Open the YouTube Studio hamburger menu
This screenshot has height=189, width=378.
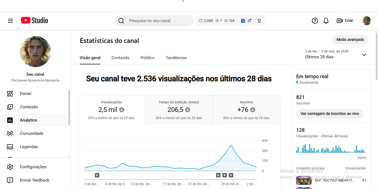[x=11, y=20]
